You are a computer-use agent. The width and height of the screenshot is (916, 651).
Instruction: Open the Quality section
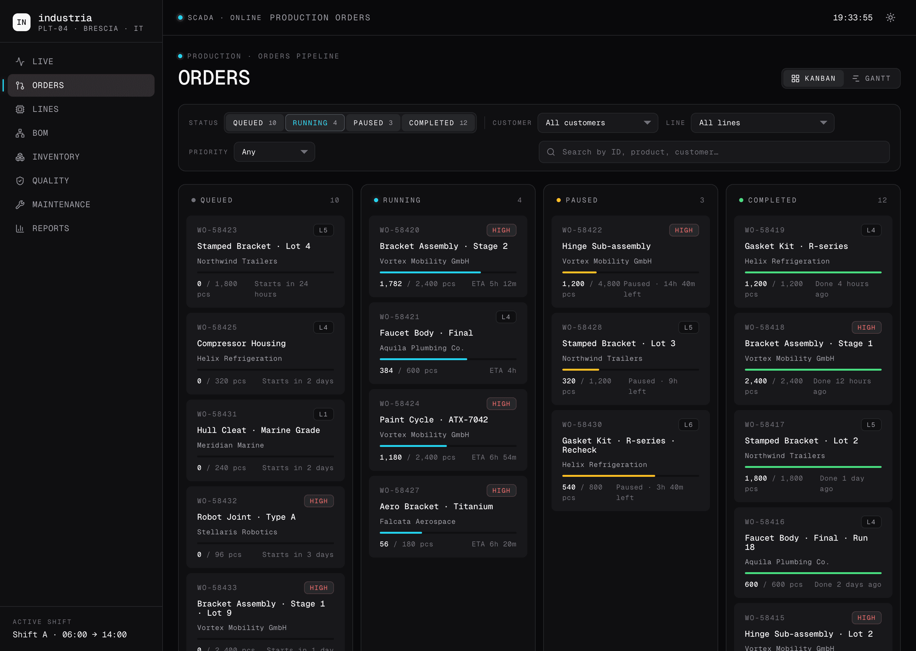pyautogui.click(x=81, y=181)
